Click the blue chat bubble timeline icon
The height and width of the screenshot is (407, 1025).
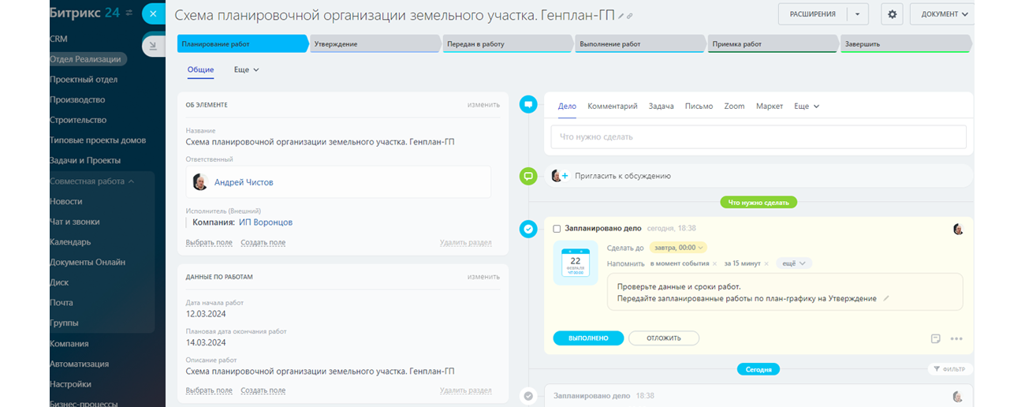pyautogui.click(x=529, y=104)
